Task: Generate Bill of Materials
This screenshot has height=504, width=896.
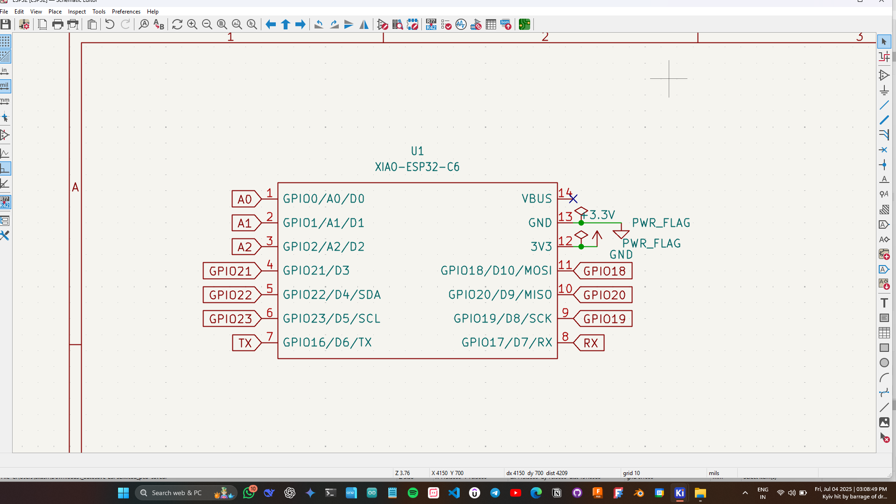Action: (x=506, y=24)
